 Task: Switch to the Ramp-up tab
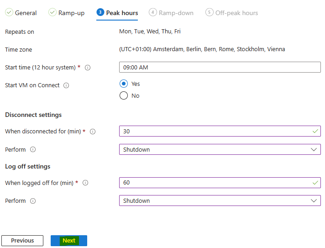[66, 13]
